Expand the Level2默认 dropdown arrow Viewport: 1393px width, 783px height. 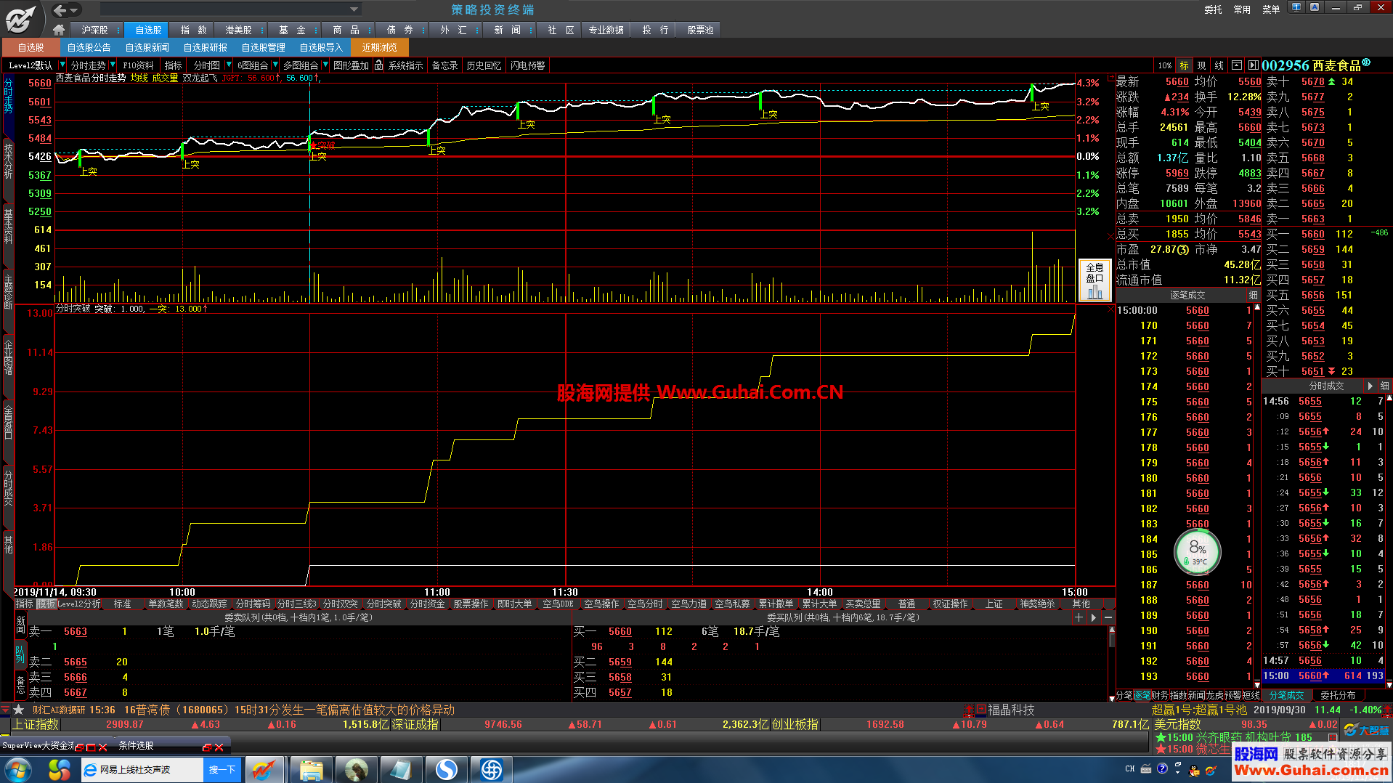click(x=62, y=65)
